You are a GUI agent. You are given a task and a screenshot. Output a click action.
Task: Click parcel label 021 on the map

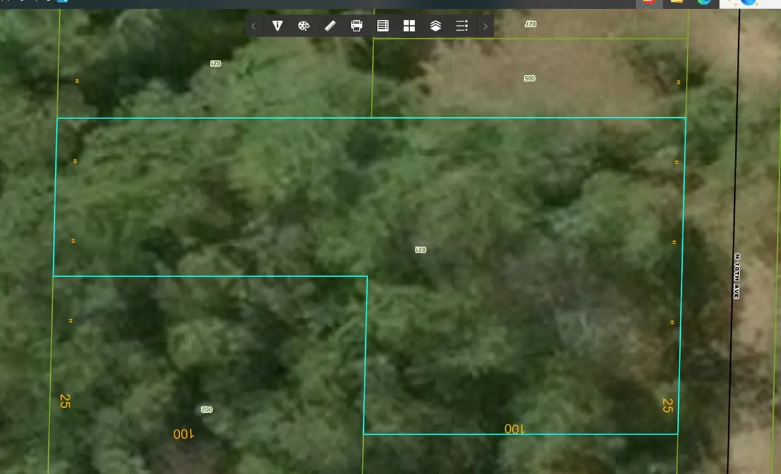(215, 63)
